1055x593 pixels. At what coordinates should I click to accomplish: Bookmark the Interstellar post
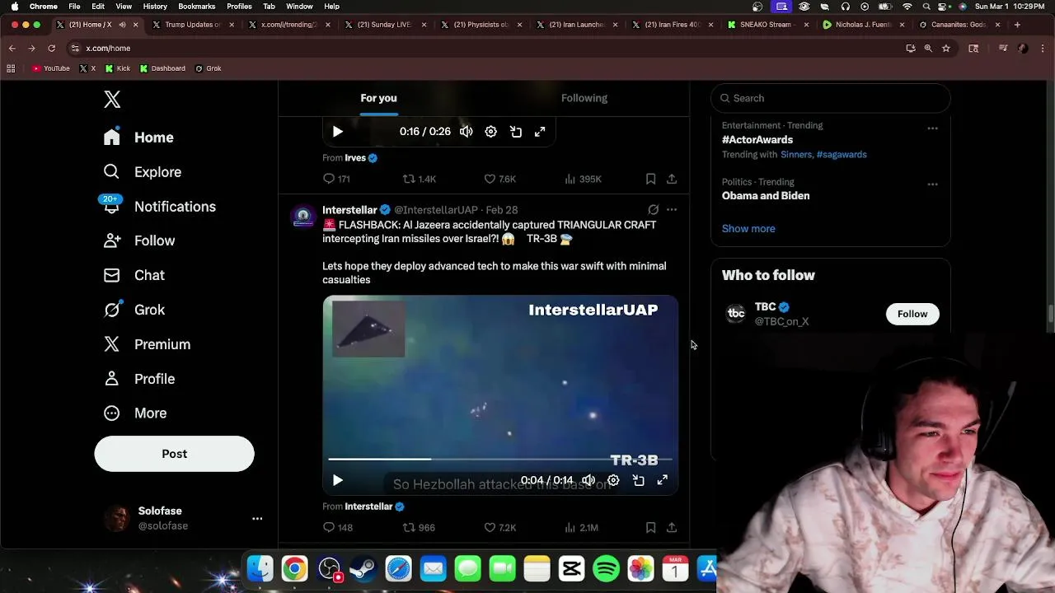pos(650,527)
